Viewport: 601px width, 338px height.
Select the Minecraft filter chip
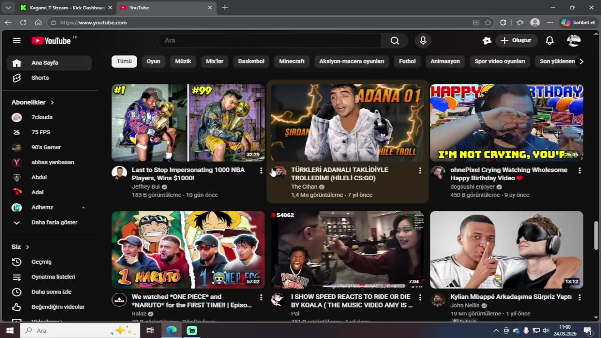(292, 61)
